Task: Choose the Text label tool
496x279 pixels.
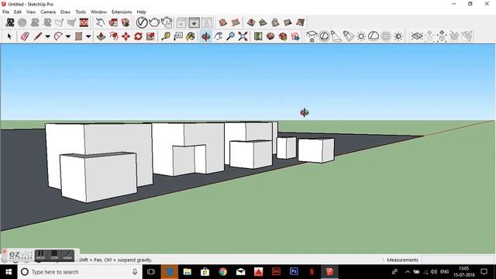Action: pyautogui.click(x=178, y=36)
